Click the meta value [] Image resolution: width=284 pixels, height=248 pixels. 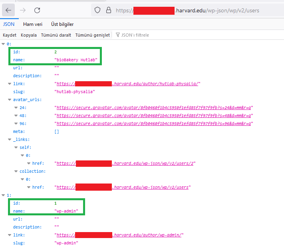[57, 132]
